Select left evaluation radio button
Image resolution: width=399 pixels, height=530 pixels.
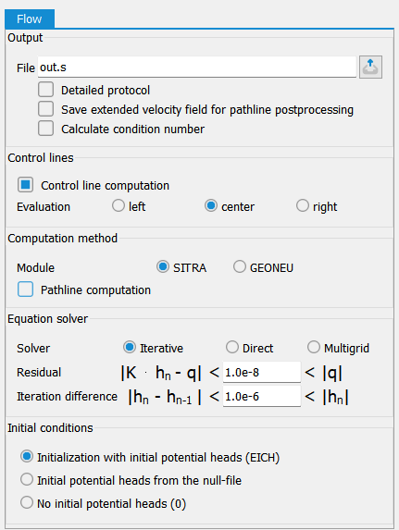point(118,206)
